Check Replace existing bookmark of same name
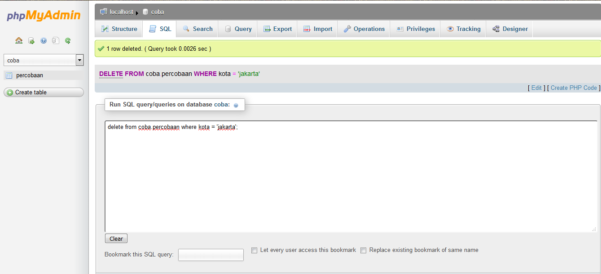The image size is (601, 274). tap(364, 250)
